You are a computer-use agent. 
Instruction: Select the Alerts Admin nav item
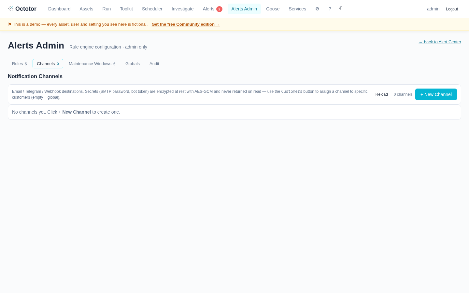(244, 9)
